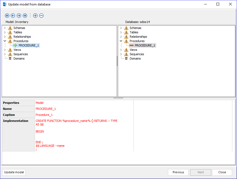The height and width of the screenshot is (179, 237).
Task: Click the red minus icon beside database PROCEDURE_1
Action: [x=132, y=45]
